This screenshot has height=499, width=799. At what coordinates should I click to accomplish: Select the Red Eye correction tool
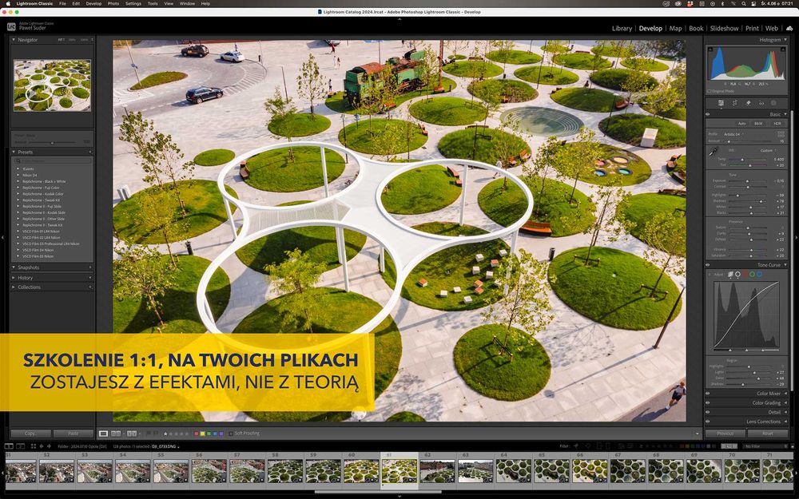click(x=761, y=103)
